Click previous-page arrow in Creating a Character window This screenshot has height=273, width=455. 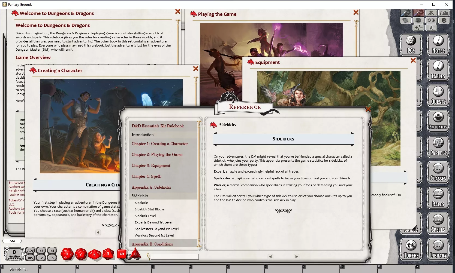click(98, 232)
